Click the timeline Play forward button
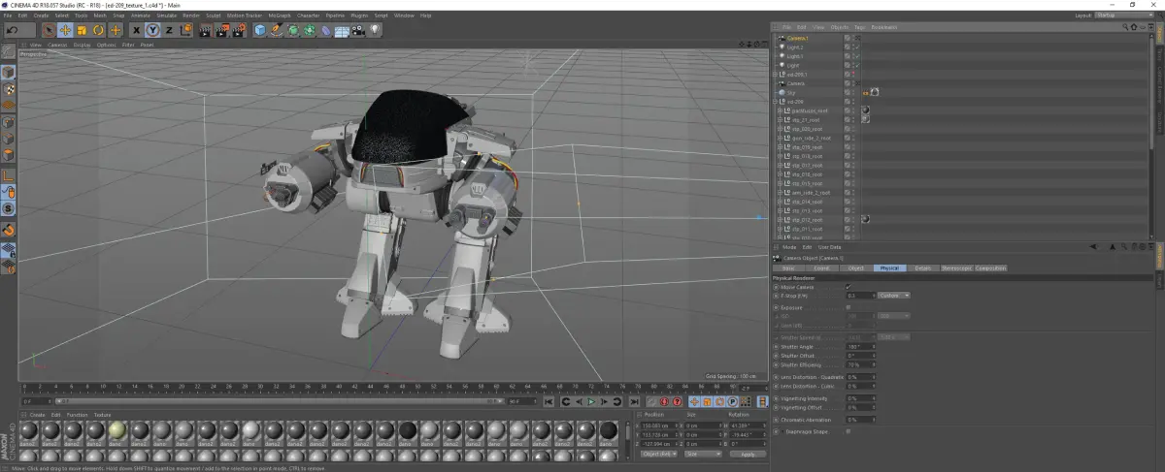Image resolution: width=1165 pixels, height=472 pixels. [591, 401]
